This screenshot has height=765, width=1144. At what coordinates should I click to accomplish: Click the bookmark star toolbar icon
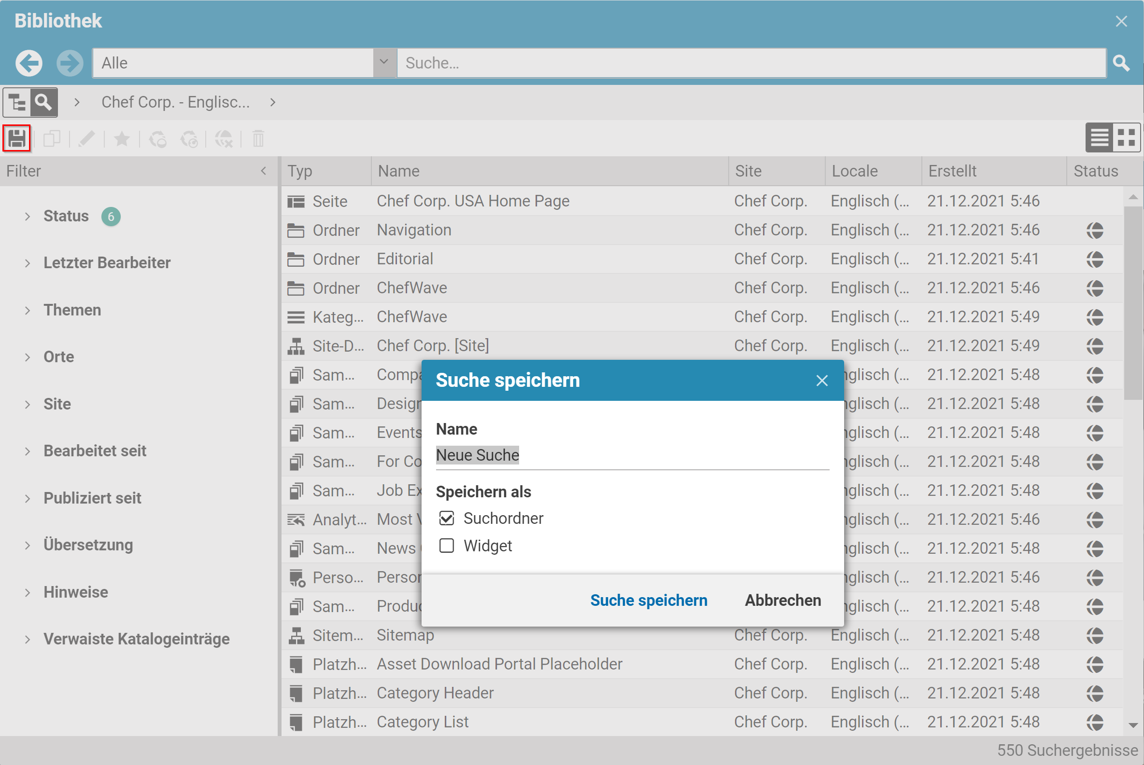pyautogui.click(x=122, y=139)
